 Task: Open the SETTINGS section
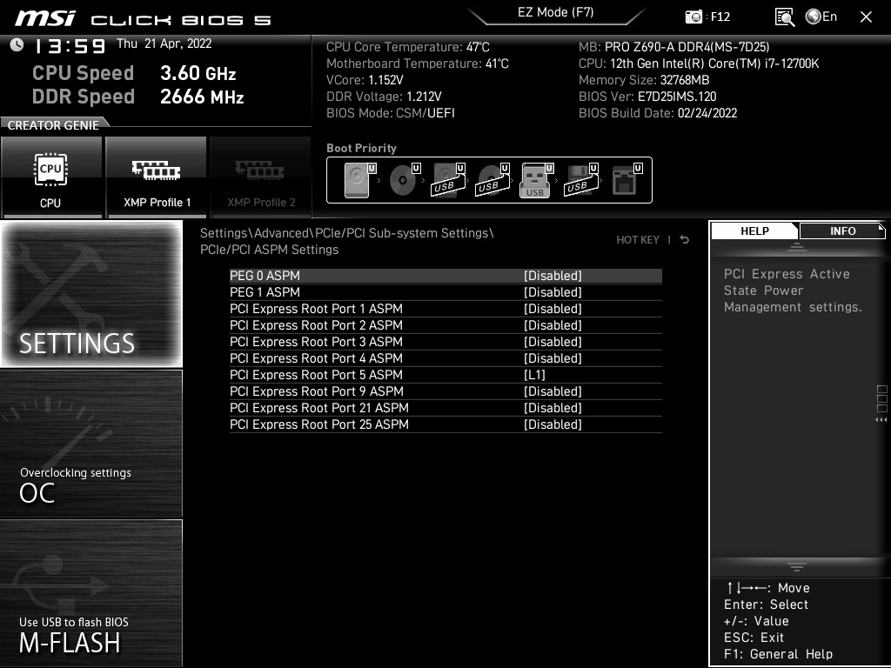click(x=91, y=294)
